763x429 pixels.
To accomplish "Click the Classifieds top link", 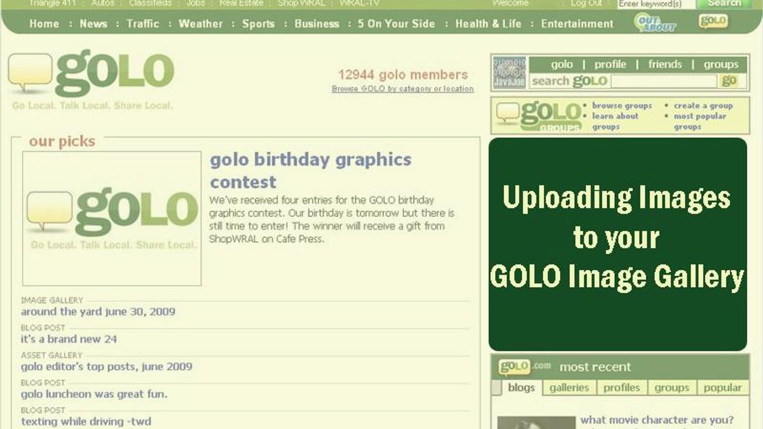I will pos(150,3).
